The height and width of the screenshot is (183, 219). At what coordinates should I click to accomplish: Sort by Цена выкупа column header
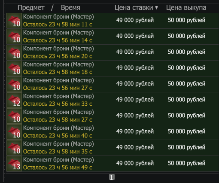pos(186,7)
